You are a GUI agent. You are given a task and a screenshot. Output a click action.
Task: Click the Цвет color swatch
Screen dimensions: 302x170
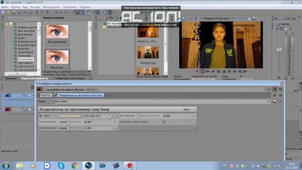coord(69,116)
